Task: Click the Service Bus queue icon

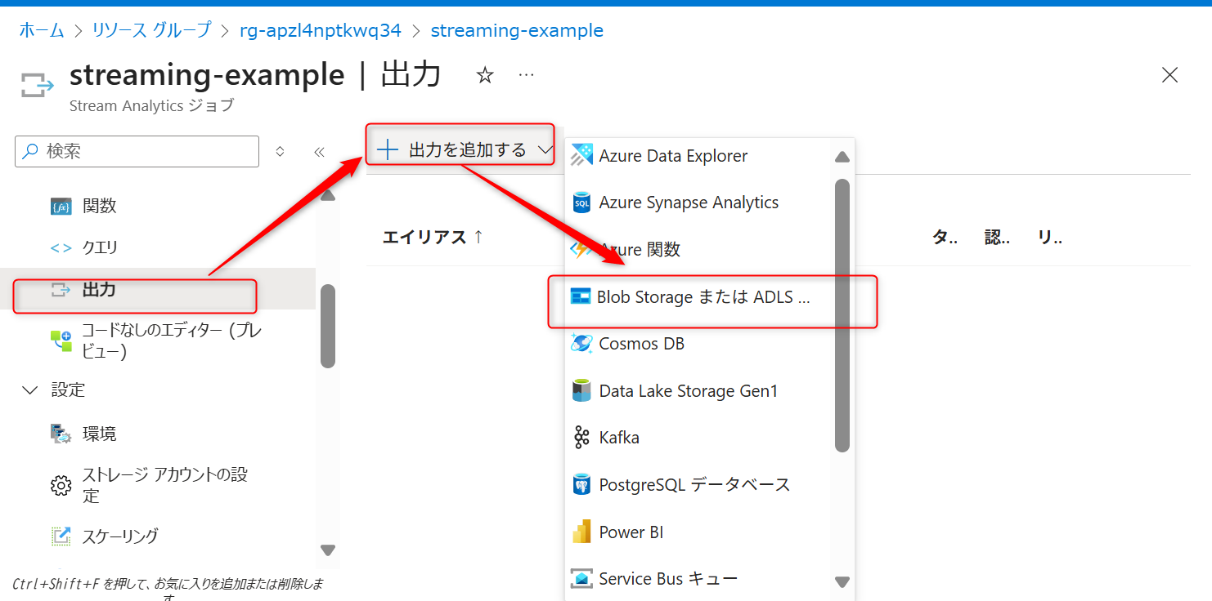Action: tap(581, 579)
